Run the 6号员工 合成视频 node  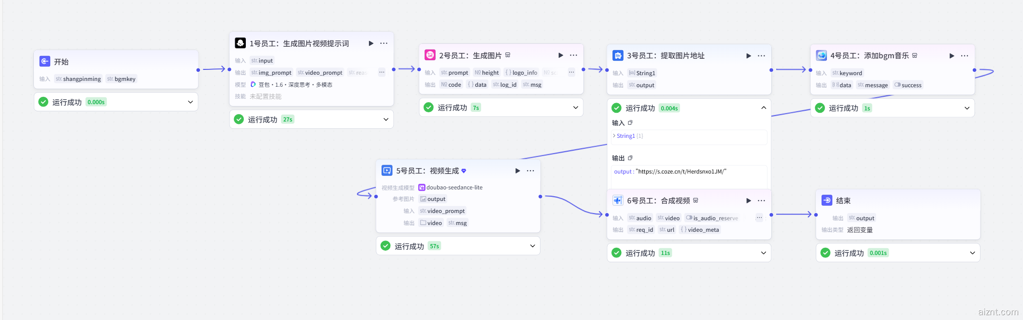click(749, 200)
